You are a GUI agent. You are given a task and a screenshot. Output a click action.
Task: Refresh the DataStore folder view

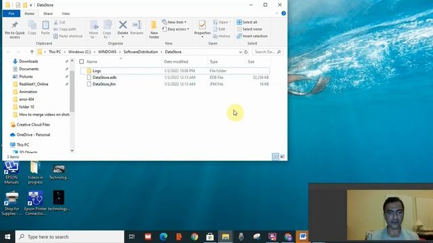click(246, 52)
